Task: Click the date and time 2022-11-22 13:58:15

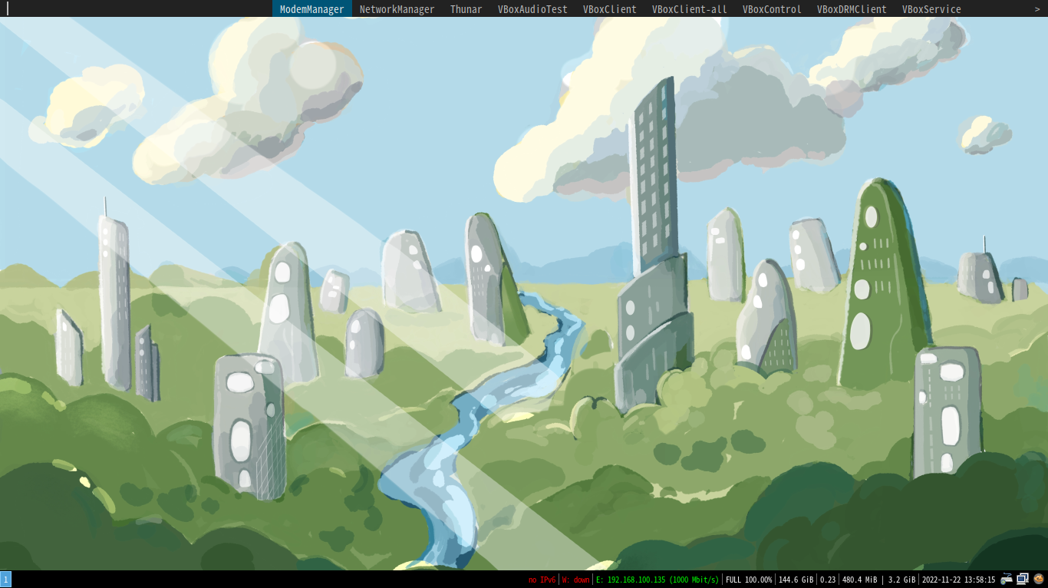Action: [x=958, y=580]
